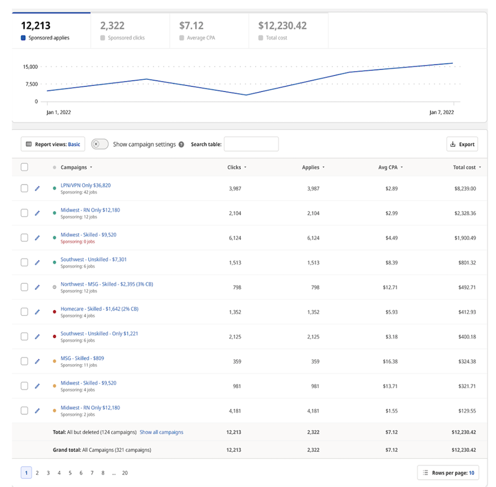Edit Midwest - RN Only campaign sponsoring 2 jobs
Image resolution: width=496 pixels, height=487 pixels.
click(37, 410)
